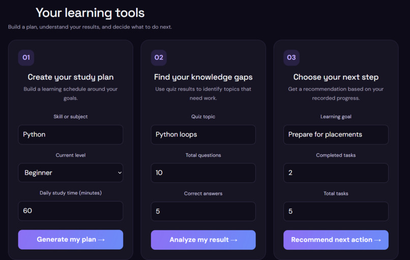Focus the Skill or subject field containing Python

tap(70, 135)
